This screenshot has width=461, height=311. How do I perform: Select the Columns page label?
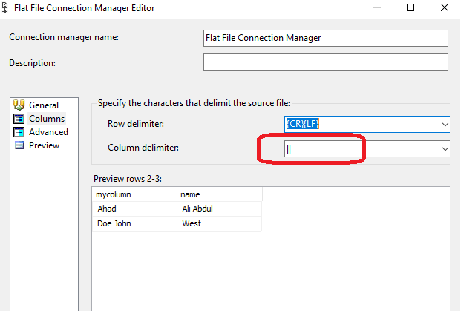[47, 119]
